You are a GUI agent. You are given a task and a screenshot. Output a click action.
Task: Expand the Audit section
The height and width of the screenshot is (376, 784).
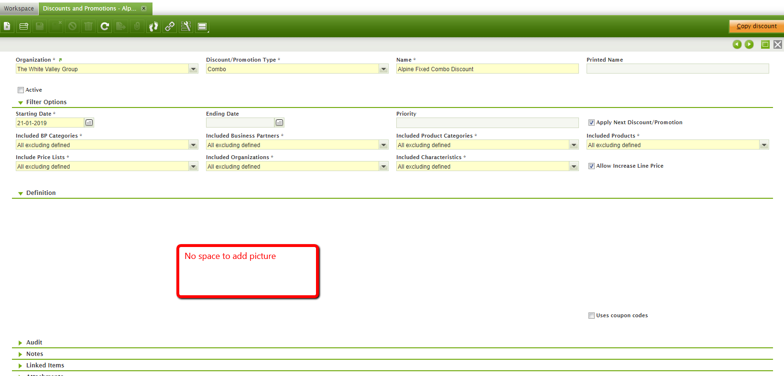[34, 343]
